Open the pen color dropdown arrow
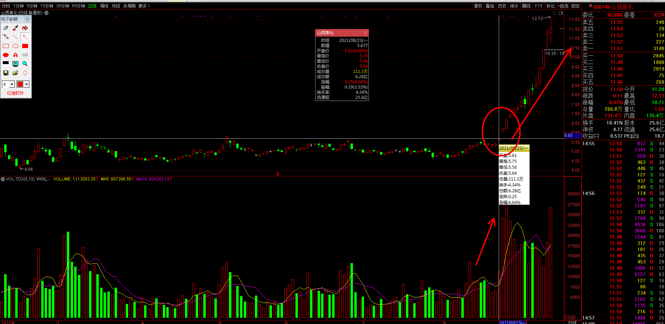Image resolution: width=665 pixels, height=324 pixels. click(26, 84)
